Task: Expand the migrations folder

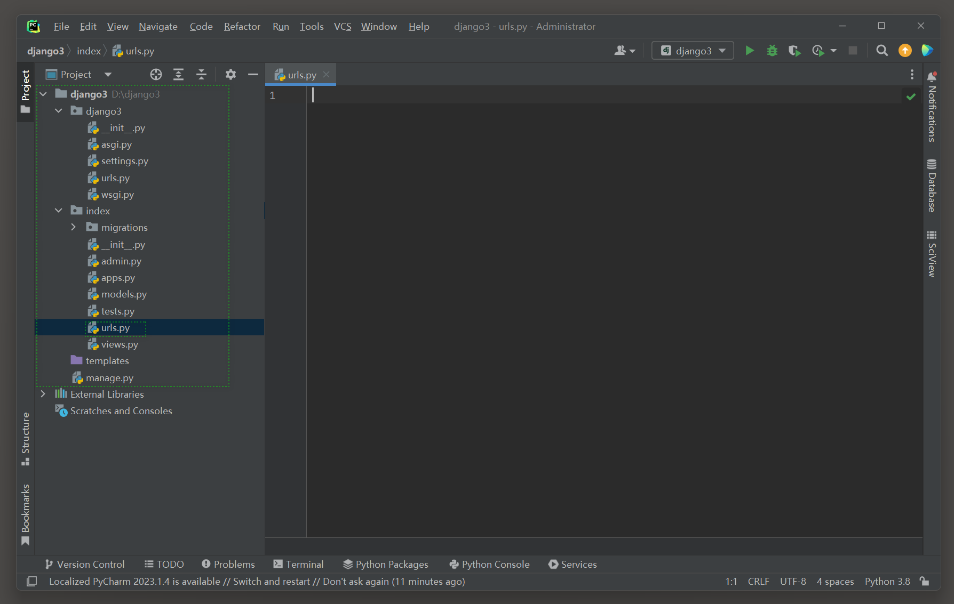Action: (74, 227)
